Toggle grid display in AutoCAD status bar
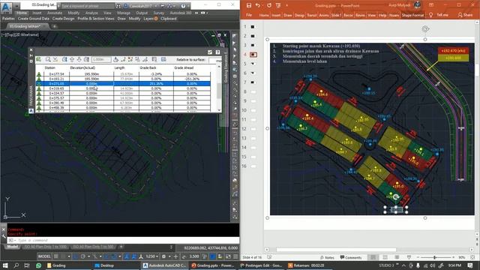Viewport: 480px width, 270px height. tap(56, 256)
